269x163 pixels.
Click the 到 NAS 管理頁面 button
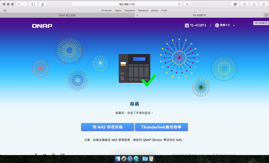coord(108,127)
